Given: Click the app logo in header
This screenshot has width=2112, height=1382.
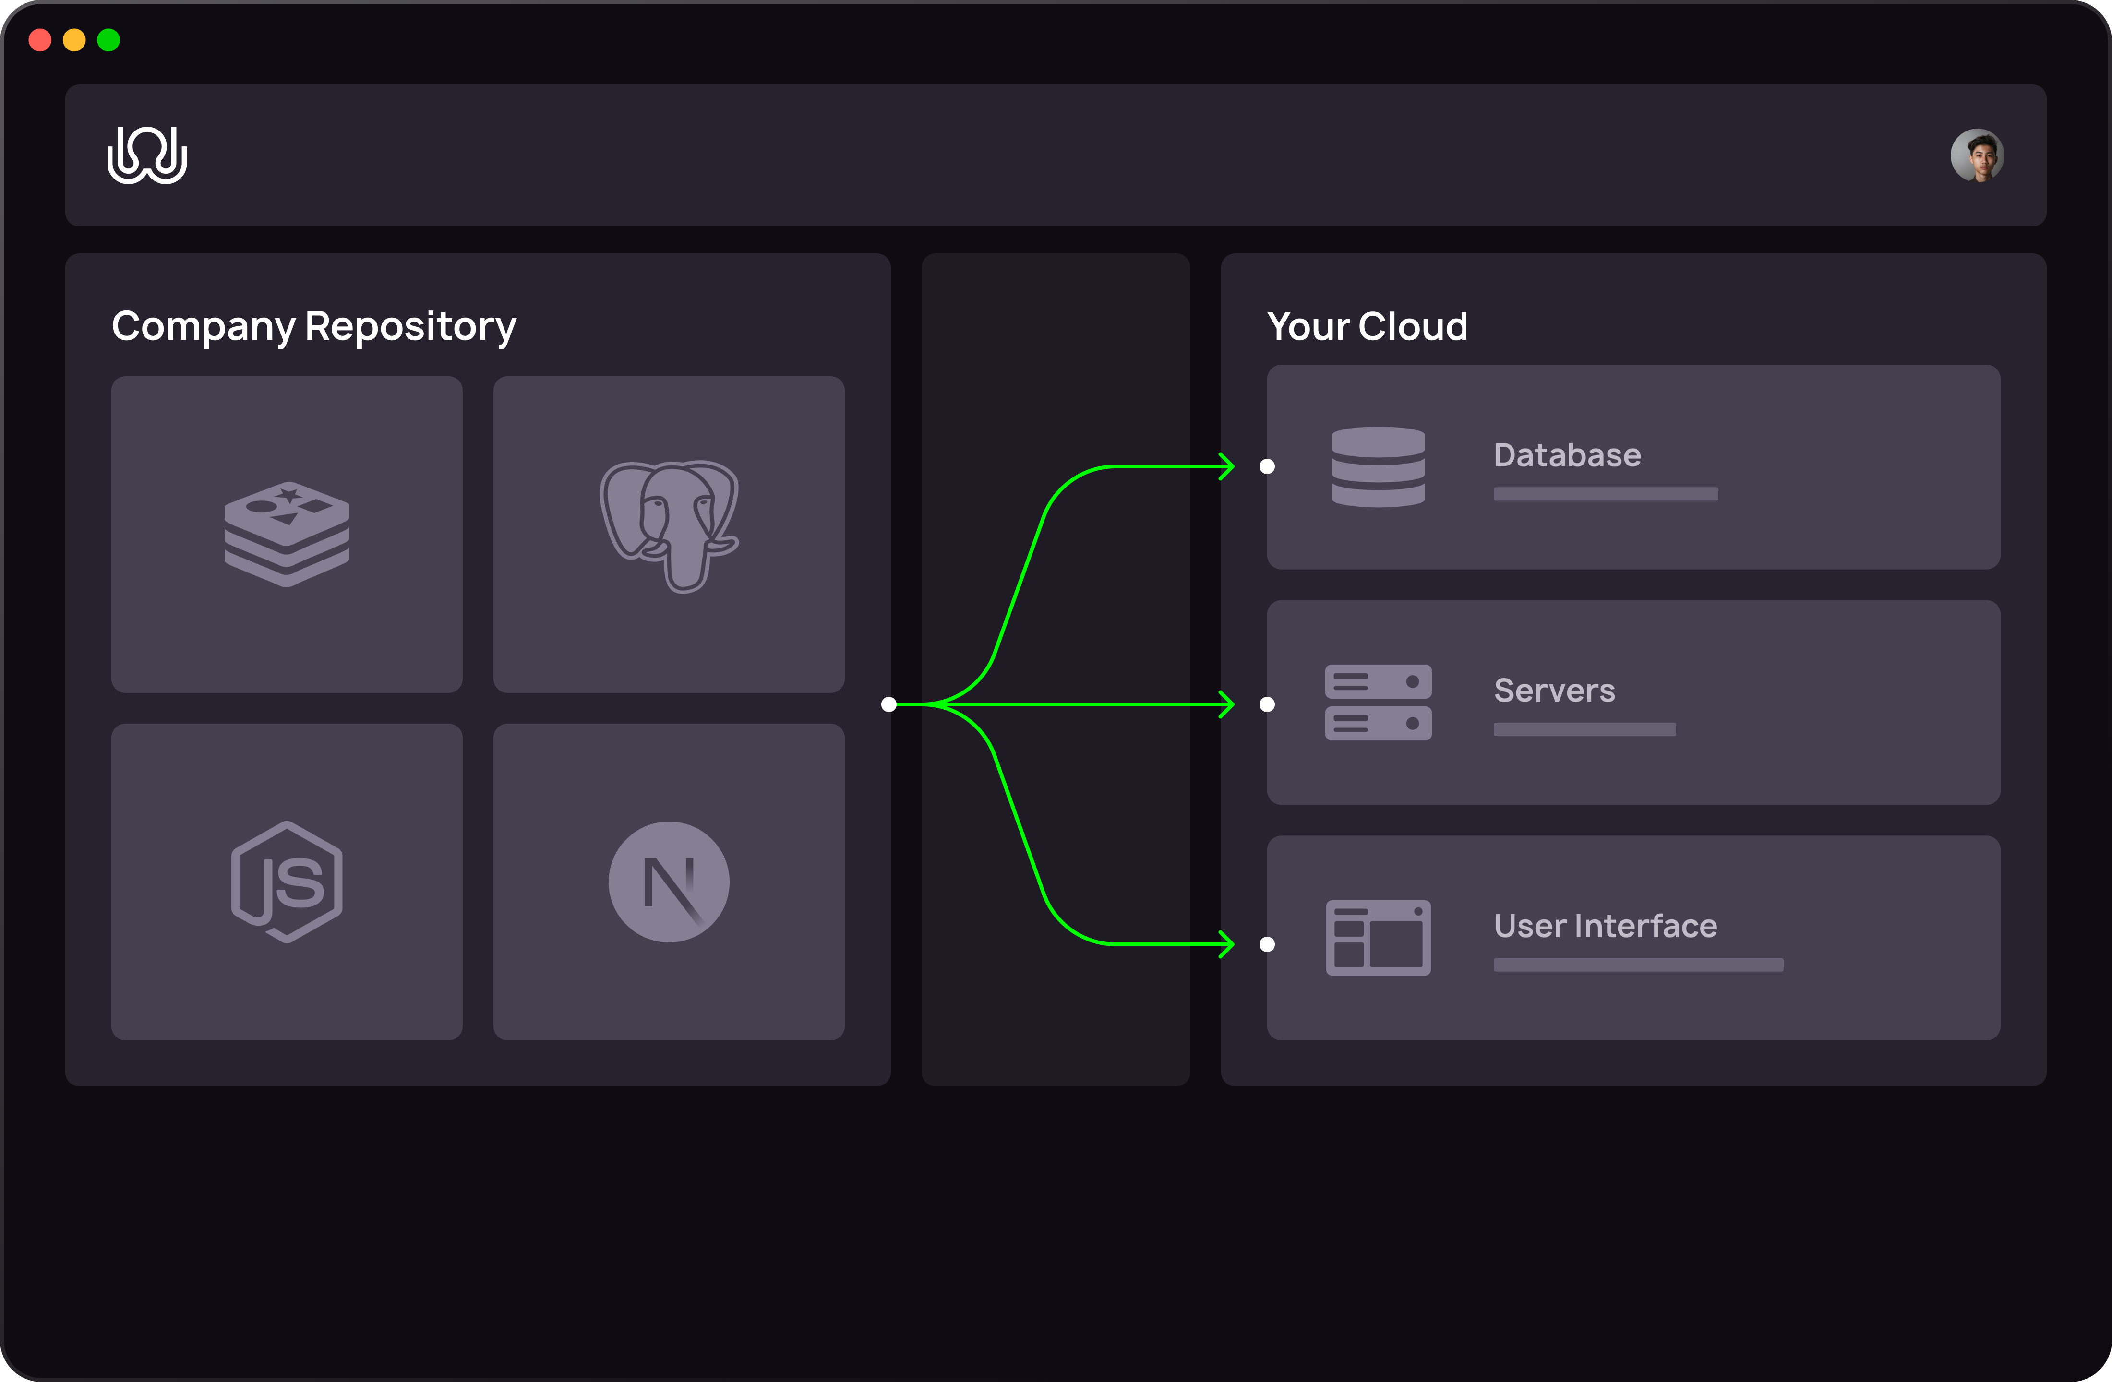Looking at the screenshot, I should click(147, 155).
